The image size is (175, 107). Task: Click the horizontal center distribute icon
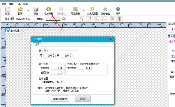(112, 19)
